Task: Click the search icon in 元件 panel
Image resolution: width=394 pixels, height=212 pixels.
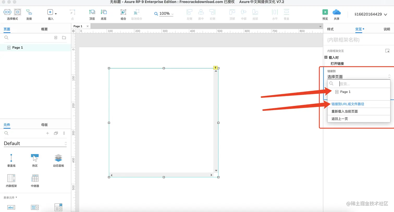Action: (x=7, y=133)
